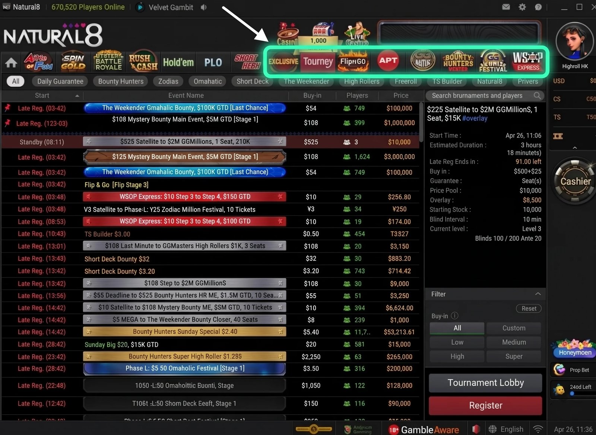Click the tournament list vertical scrollbar
596x435 pixels.
point(421,123)
